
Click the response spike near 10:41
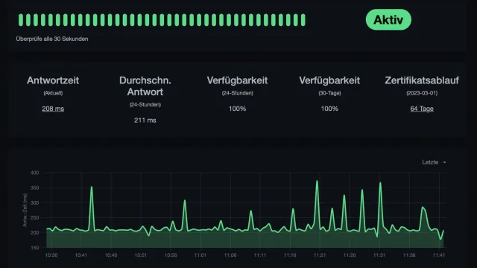coord(92,188)
